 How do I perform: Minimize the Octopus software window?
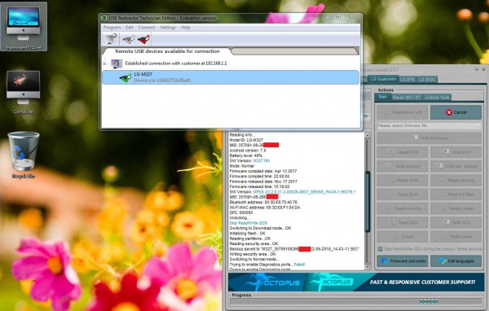[477, 69]
